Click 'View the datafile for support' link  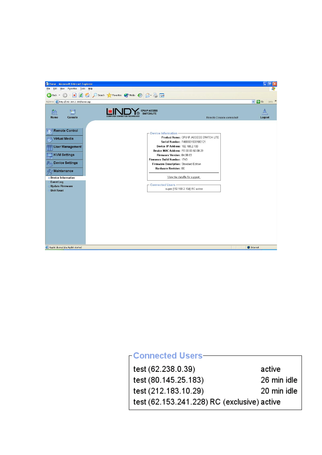coord(184,177)
